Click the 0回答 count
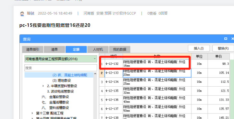The width and height of the screenshot is (234, 119). (163, 13)
